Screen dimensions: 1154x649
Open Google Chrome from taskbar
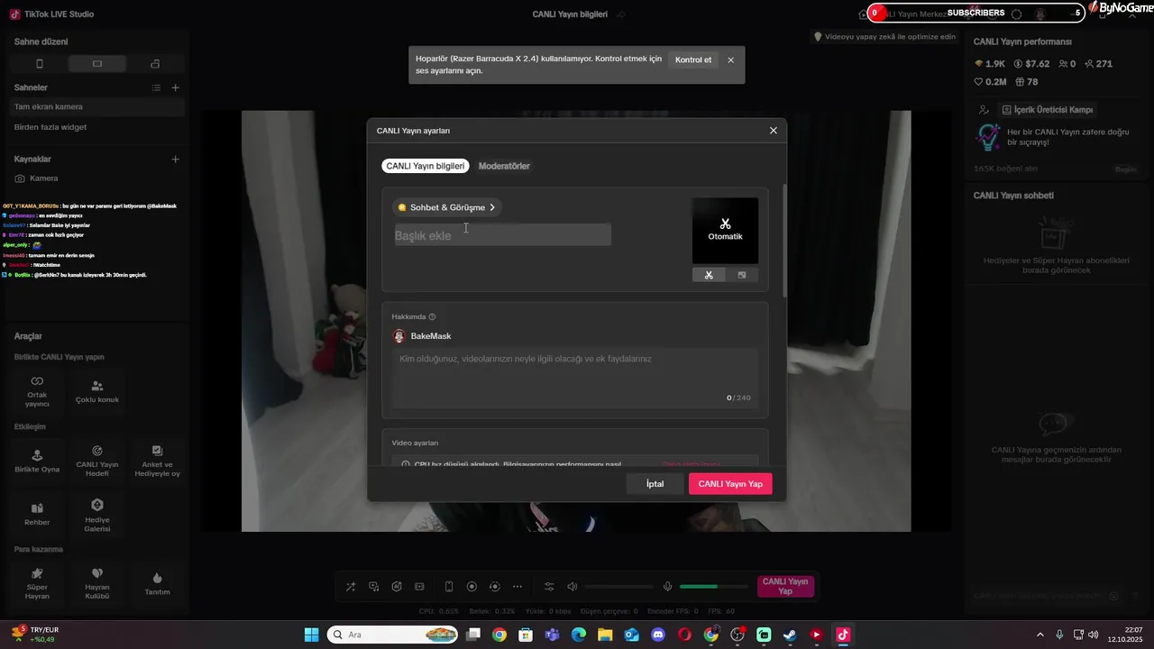[499, 635]
